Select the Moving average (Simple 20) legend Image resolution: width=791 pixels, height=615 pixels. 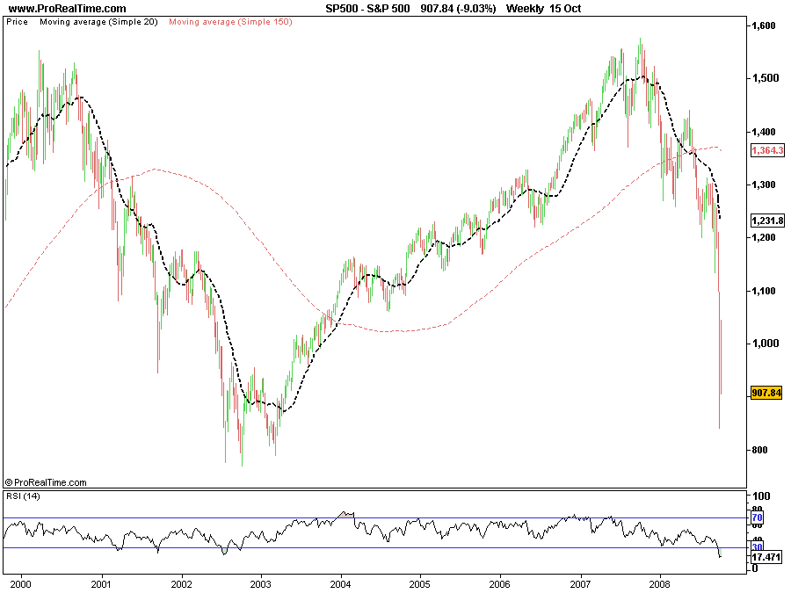98,22
